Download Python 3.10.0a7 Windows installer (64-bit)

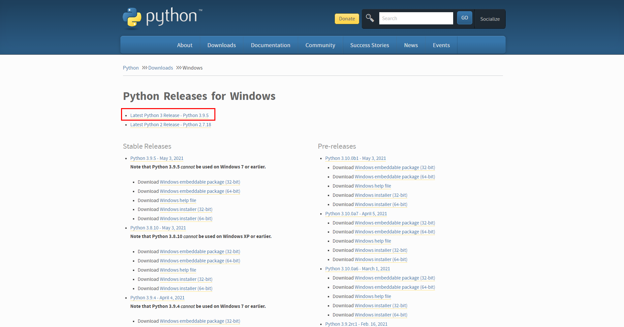(381, 259)
